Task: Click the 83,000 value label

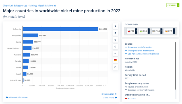Action: click(30, 74)
